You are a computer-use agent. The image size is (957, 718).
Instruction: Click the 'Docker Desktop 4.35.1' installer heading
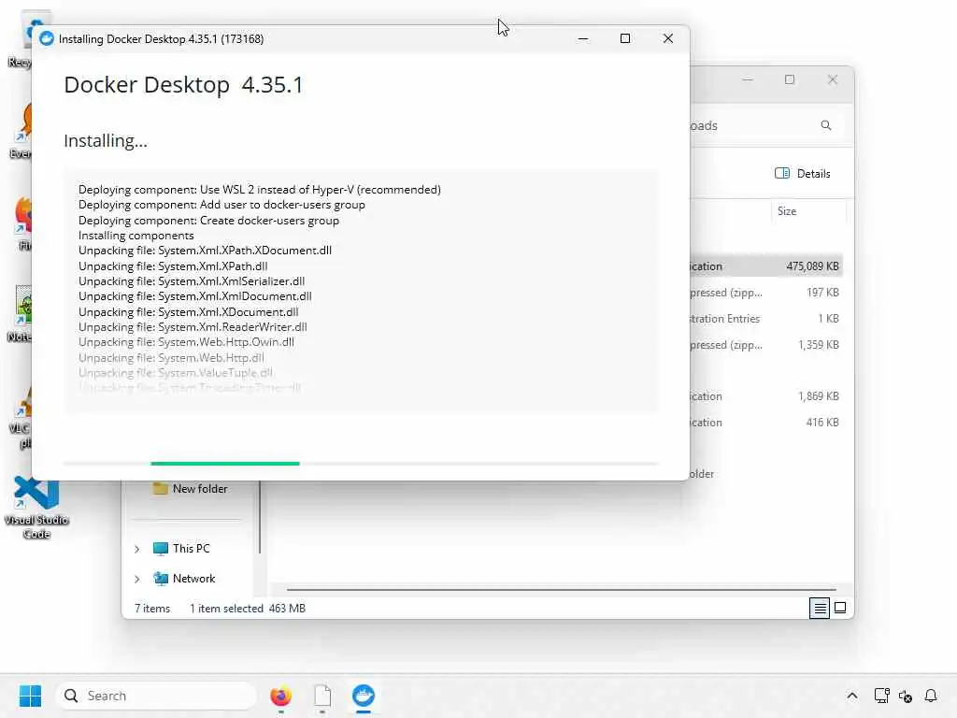pos(183,85)
